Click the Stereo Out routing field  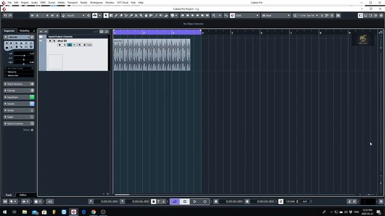[x=19, y=76]
